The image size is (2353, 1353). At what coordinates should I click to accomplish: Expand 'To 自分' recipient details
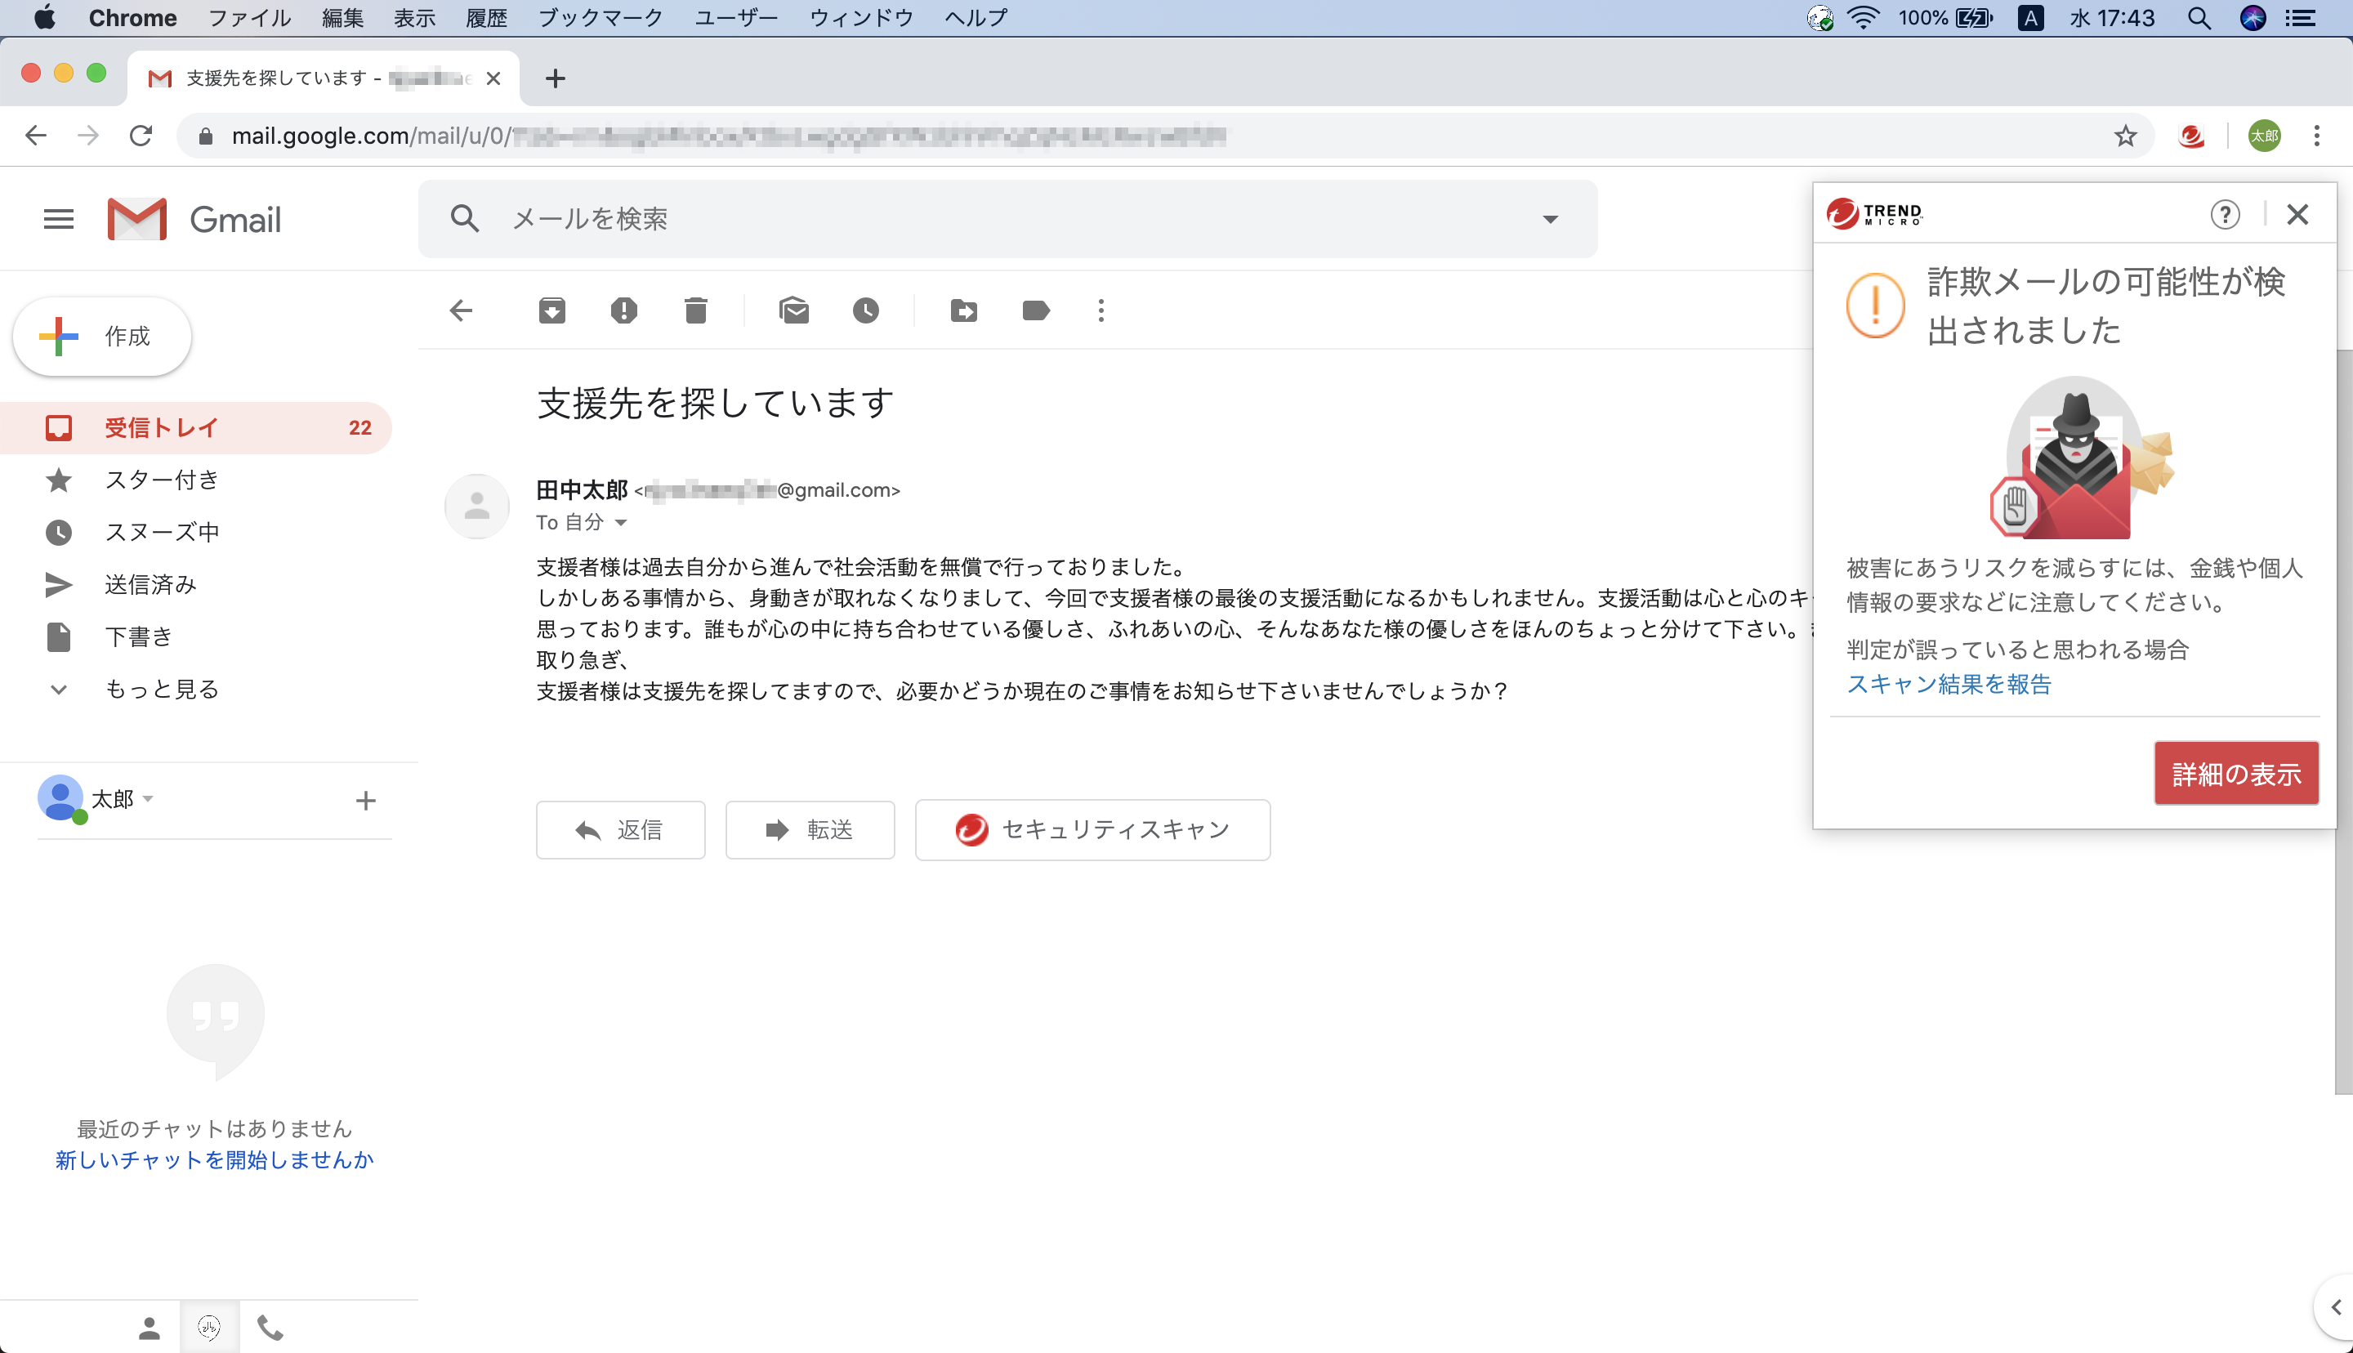pos(621,523)
